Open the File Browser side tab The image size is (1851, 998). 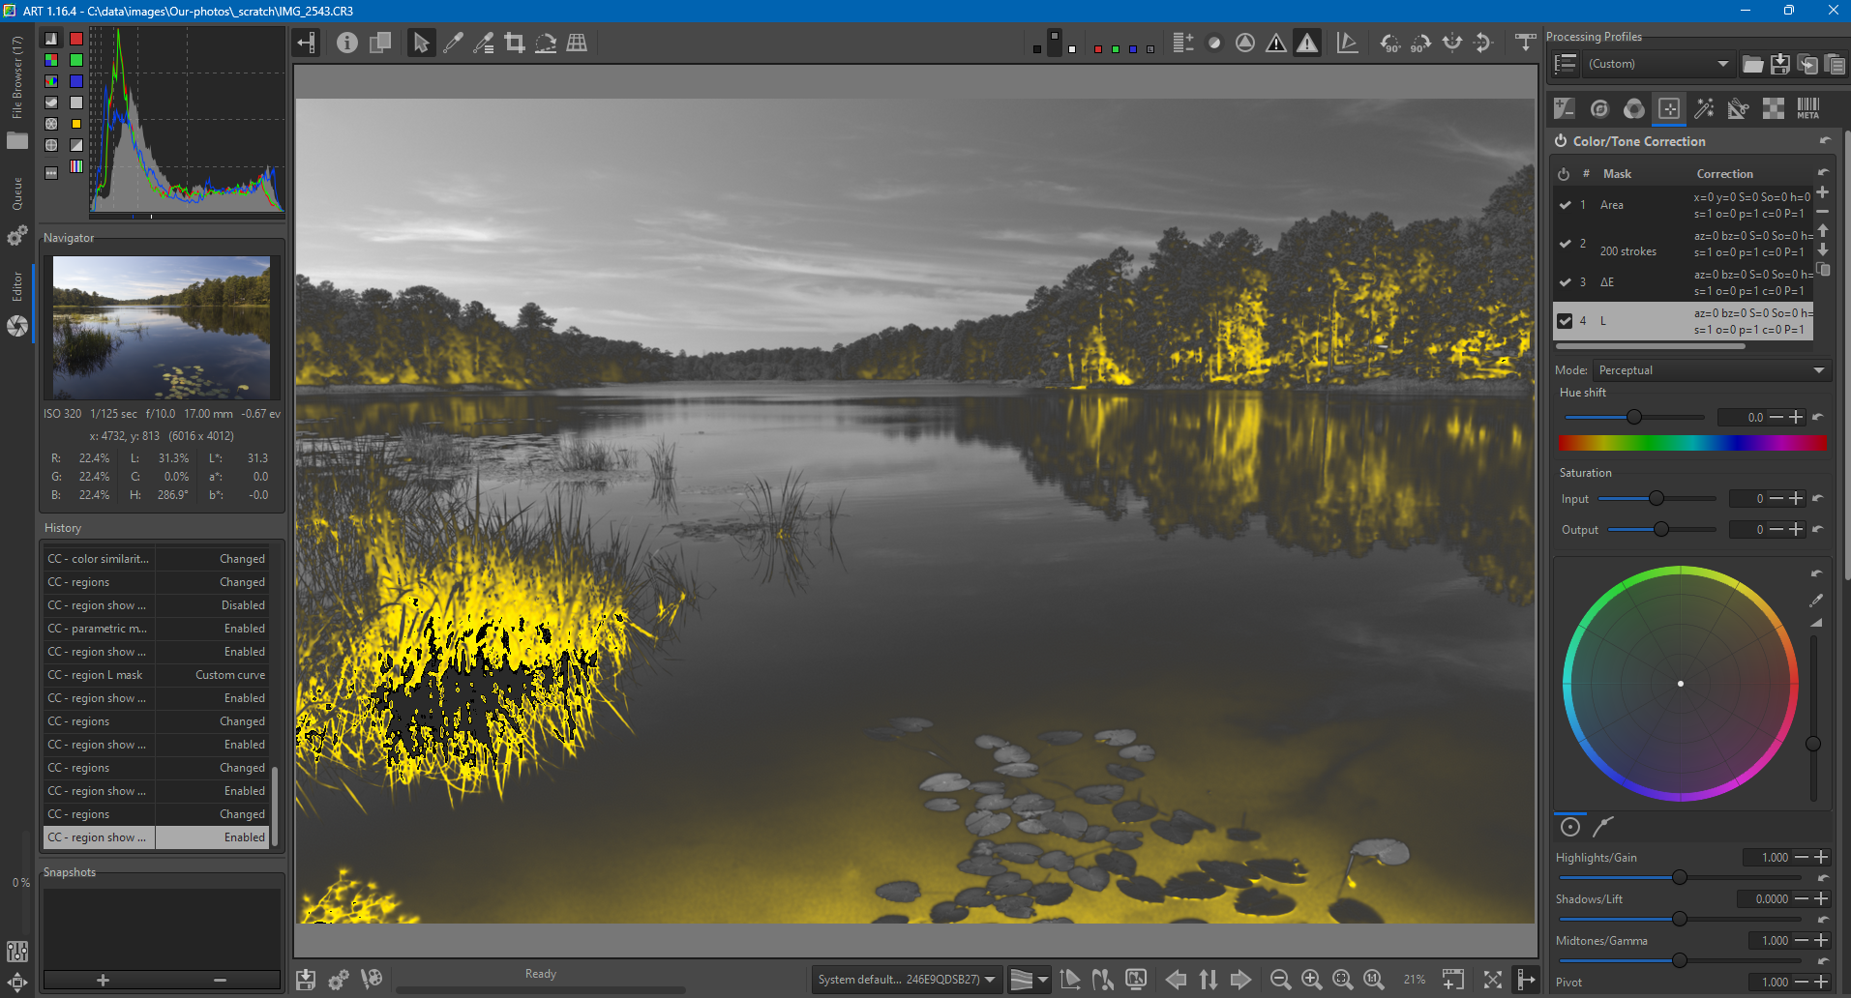pos(16,77)
